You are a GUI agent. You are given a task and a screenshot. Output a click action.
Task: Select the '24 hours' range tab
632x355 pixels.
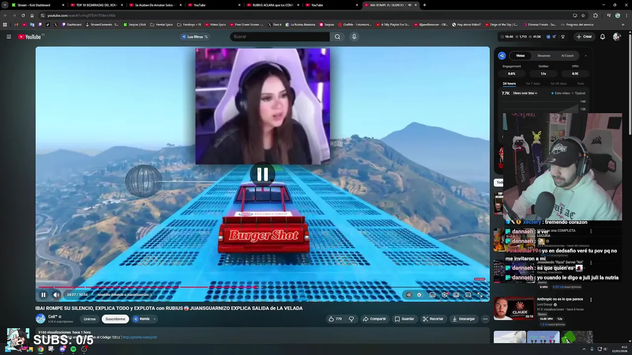point(509,84)
